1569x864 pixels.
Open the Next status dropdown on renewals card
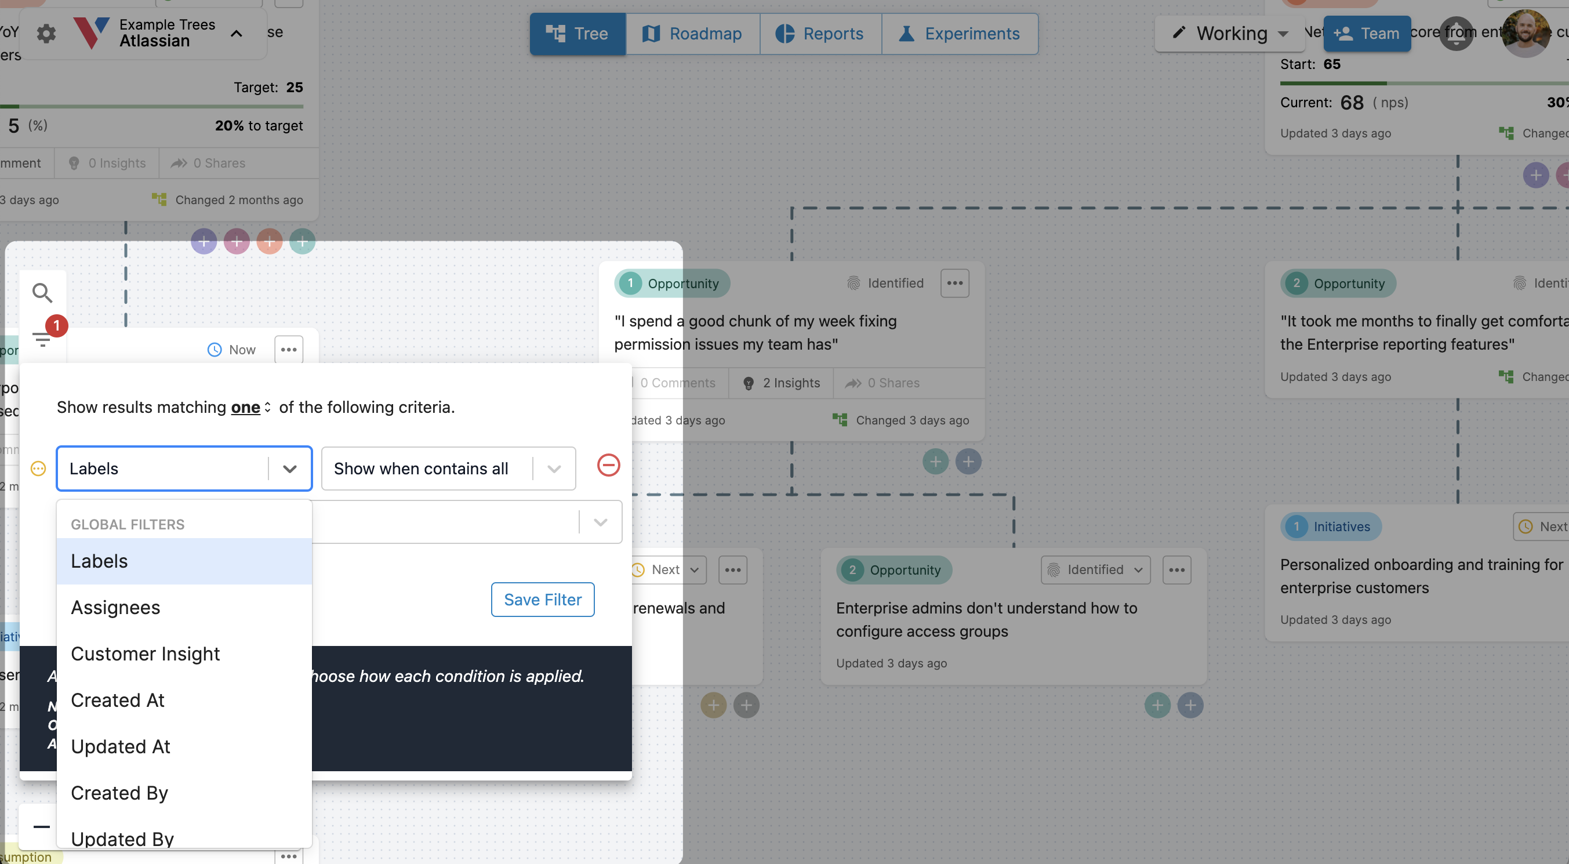click(x=667, y=571)
